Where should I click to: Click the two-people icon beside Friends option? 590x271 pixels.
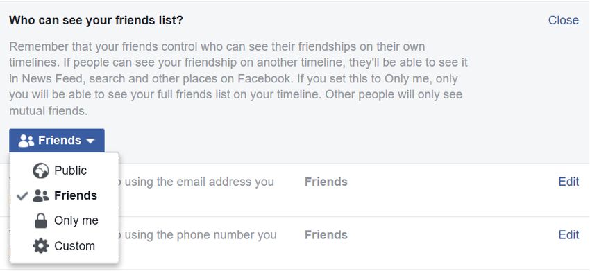point(41,196)
